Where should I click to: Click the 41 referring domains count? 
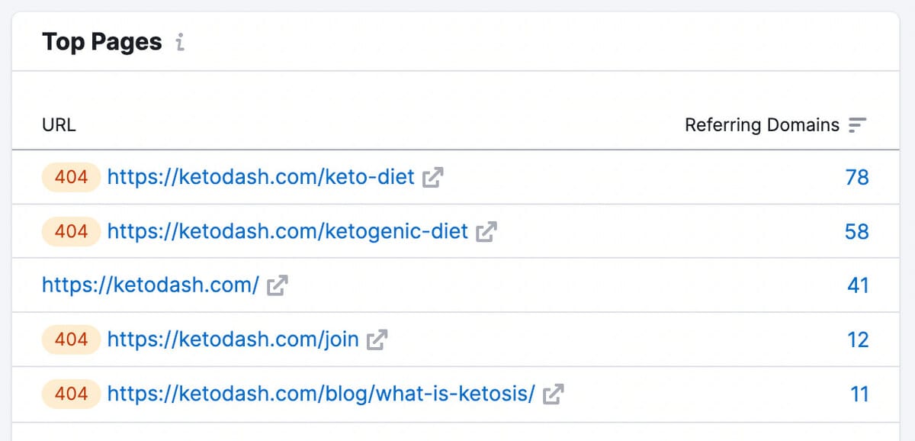click(x=858, y=285)
